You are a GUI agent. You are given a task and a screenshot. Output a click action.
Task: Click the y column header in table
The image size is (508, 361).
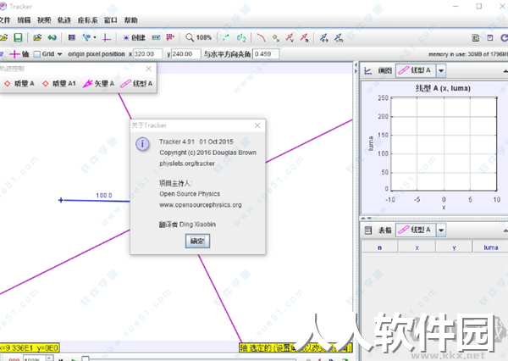[454, 247]
